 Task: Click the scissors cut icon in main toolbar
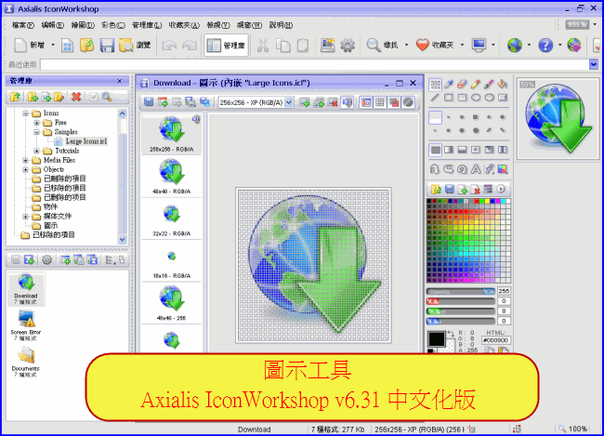tap(263, 45)
